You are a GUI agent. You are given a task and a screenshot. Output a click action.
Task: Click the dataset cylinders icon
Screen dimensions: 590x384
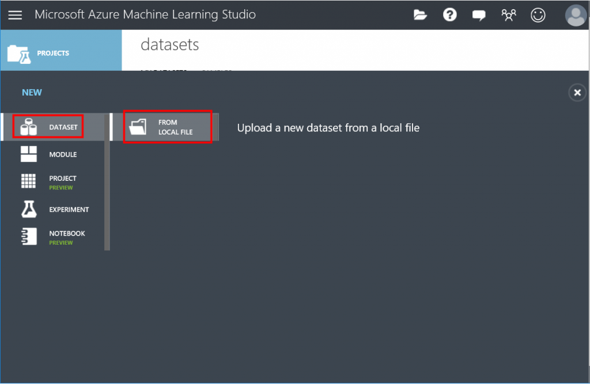(29, 127)
